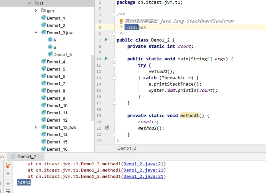
Task: Run class Demo1_2 from gutter arrow
Action: [x=106, y=40]
